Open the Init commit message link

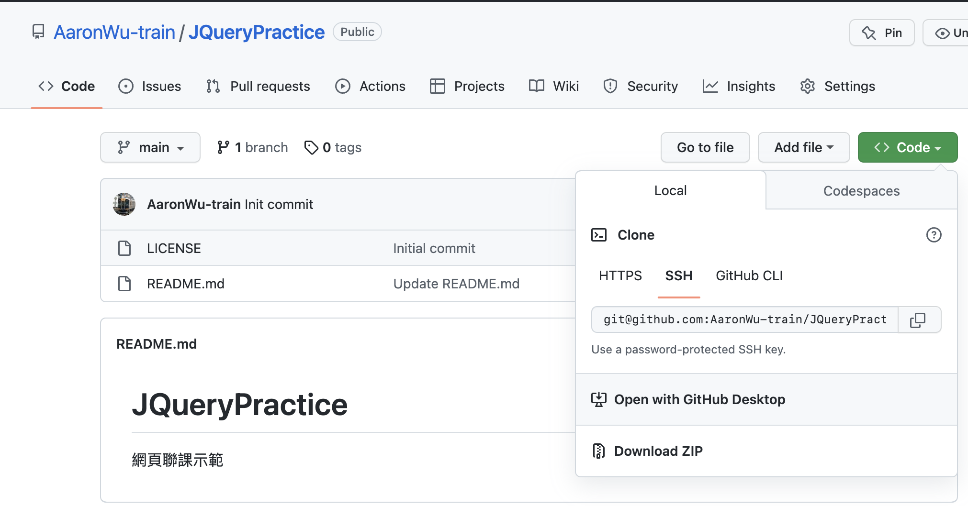click(279, 204)
